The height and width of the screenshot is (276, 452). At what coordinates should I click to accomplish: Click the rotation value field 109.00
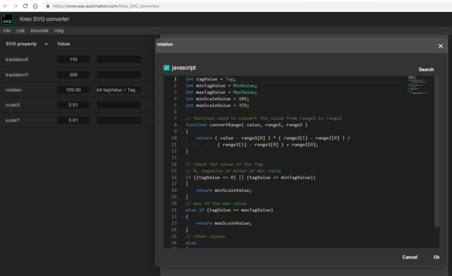(x=73, y=90)
